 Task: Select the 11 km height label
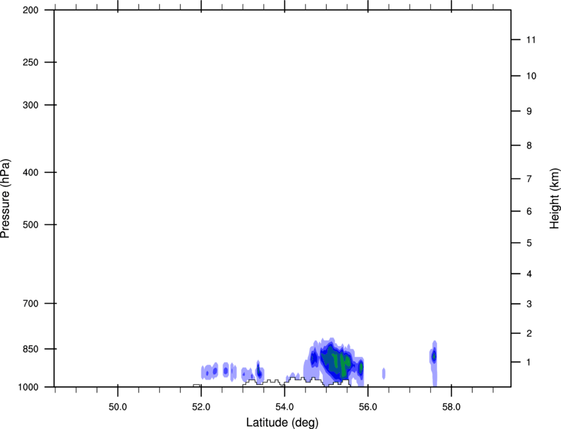click(530, 40)
